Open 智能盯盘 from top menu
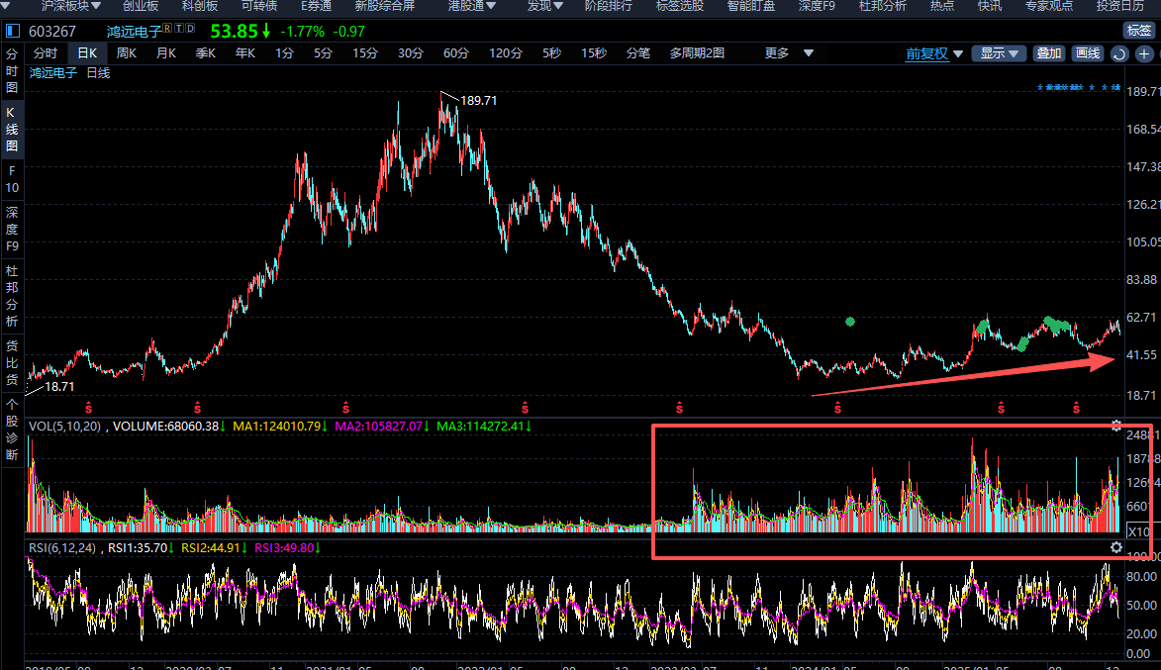Screen dimensions: 1161x670 [751, 6]
